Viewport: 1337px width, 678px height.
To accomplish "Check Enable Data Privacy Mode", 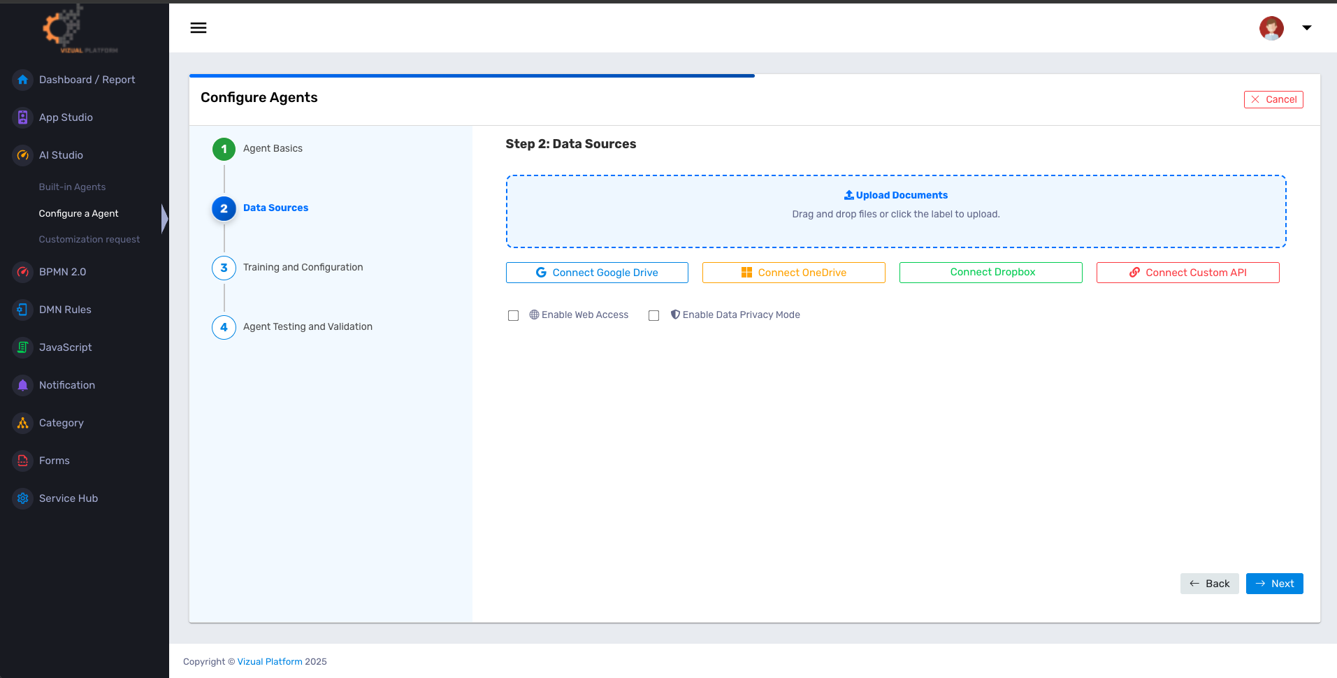I will pyautogui.click(x=654, y=315).
